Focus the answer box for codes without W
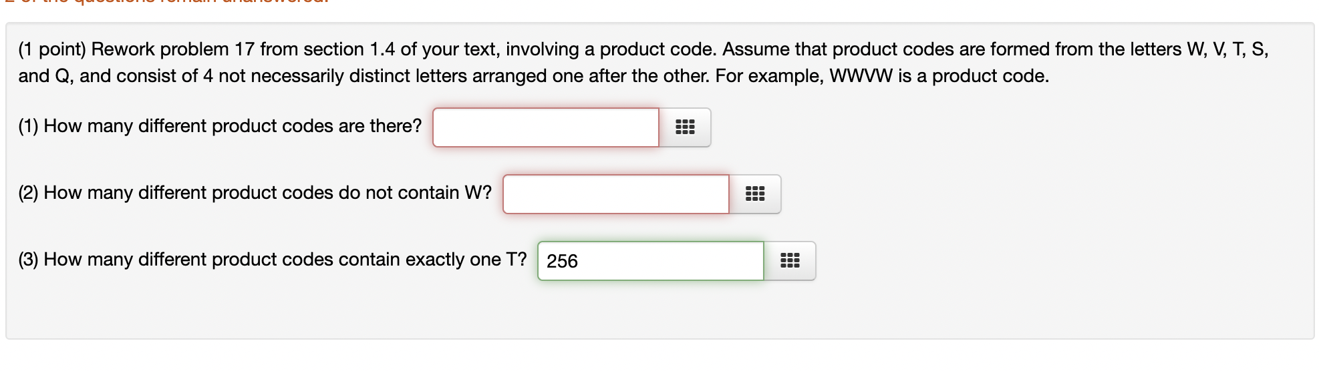This screenshot has height=371, width=1319. click(x=616, y=194)
